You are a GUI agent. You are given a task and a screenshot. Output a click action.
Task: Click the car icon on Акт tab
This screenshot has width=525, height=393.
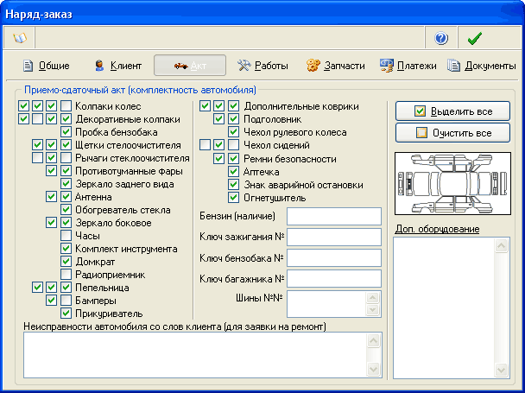[x=181, y=66]
